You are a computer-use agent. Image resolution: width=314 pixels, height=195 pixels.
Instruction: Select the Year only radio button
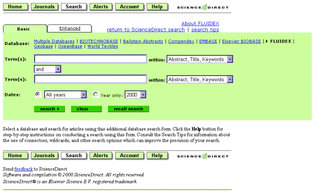coord(96,94)
